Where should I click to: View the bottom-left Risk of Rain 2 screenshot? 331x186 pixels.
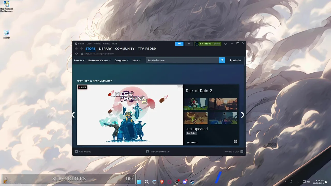point(195,118)
